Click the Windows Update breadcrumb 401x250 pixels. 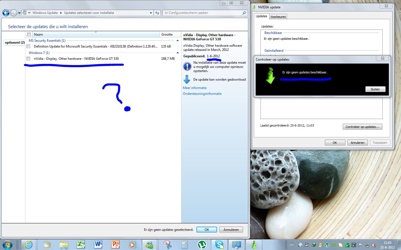[45, 13]
